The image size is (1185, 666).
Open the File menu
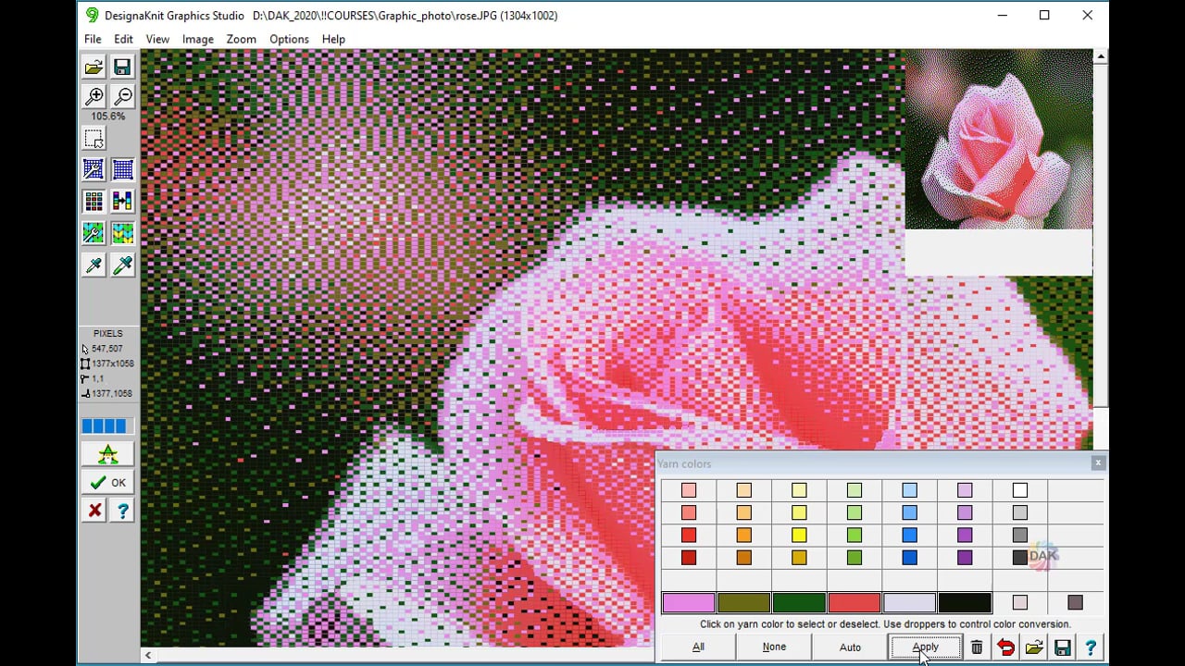coord(93,39)
